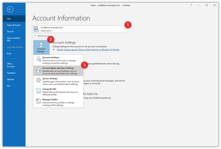Open the account selector dropdown arrow
Image resolution: width=221 pixels, height=149 pixels.
tap(125, 29)
